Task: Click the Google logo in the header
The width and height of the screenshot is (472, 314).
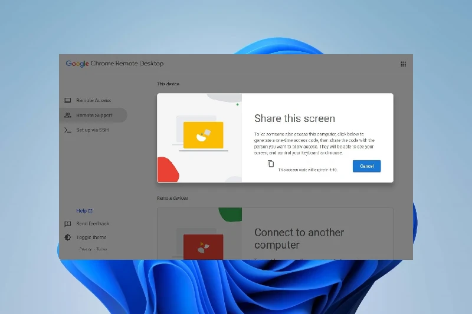Action: [x=77, y=64]
